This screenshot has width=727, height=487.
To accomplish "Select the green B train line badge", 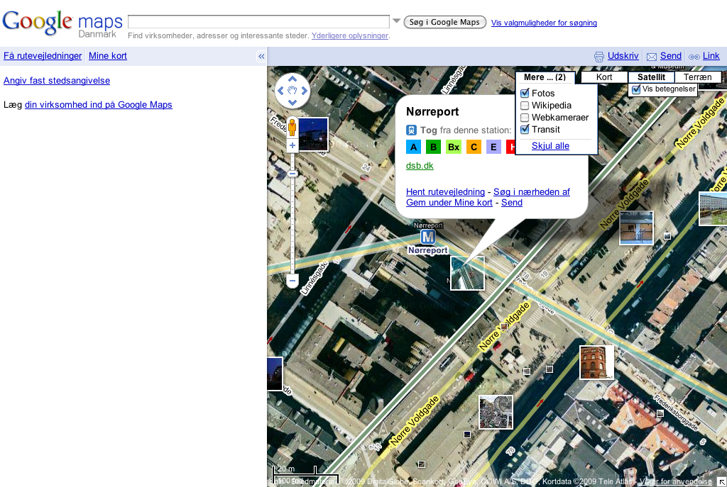I will (433, 147).
